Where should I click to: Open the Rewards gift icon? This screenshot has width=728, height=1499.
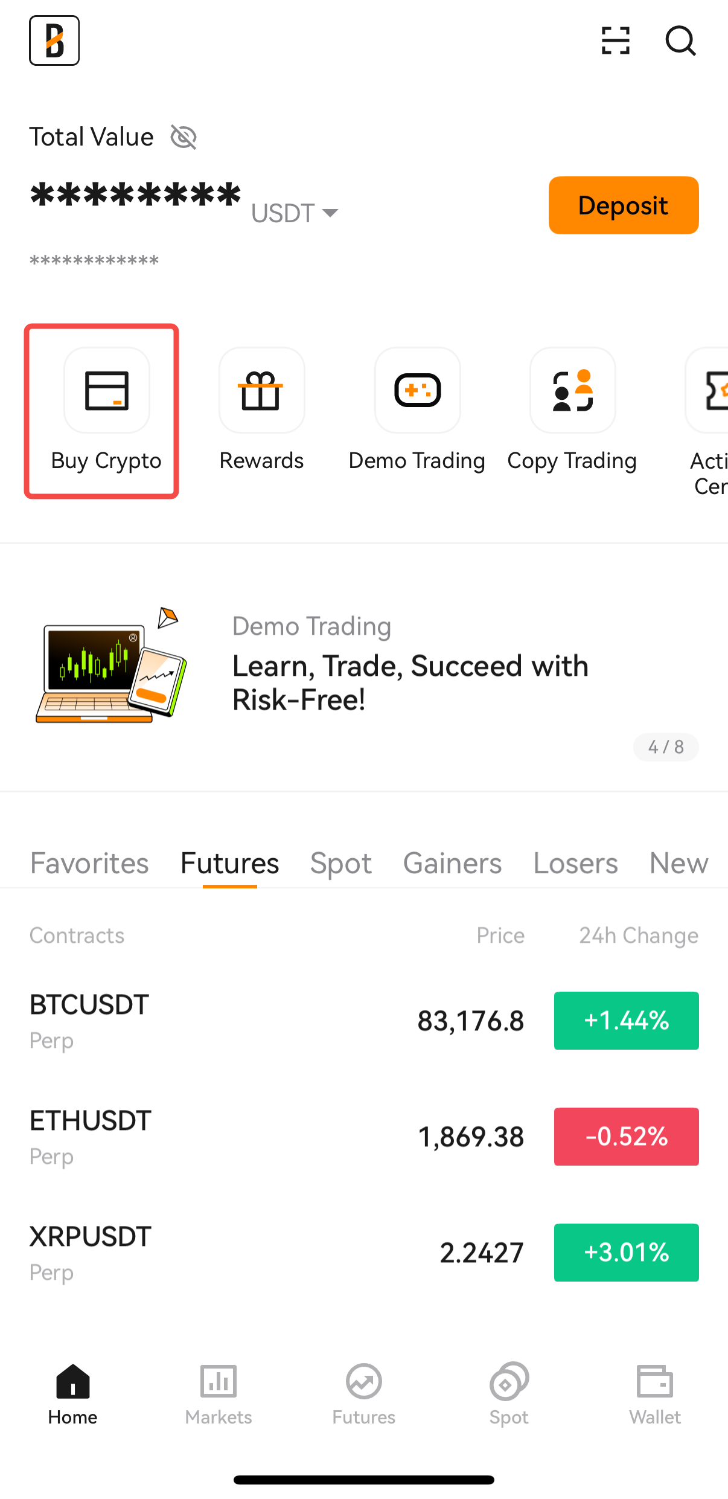point(261,390)
